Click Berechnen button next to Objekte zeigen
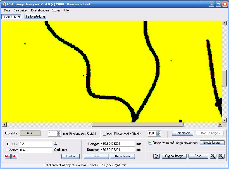 183,133
